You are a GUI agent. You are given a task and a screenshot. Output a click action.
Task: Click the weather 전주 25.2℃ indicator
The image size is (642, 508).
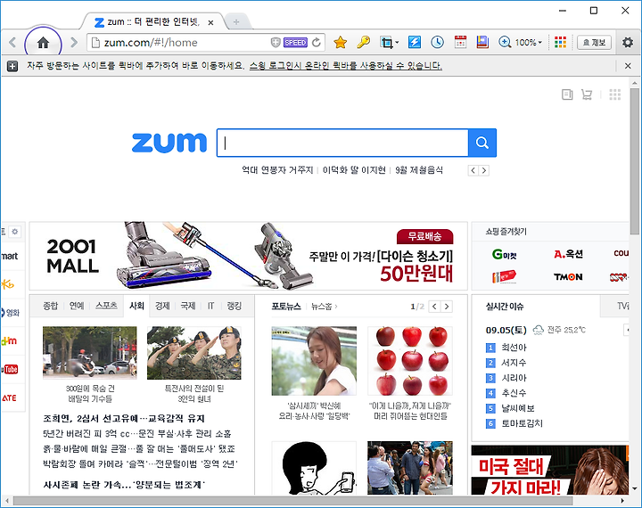point(559,330)
